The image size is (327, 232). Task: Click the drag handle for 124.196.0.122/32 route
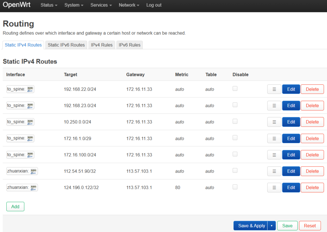pyautogui.click(x=274, y=188)
